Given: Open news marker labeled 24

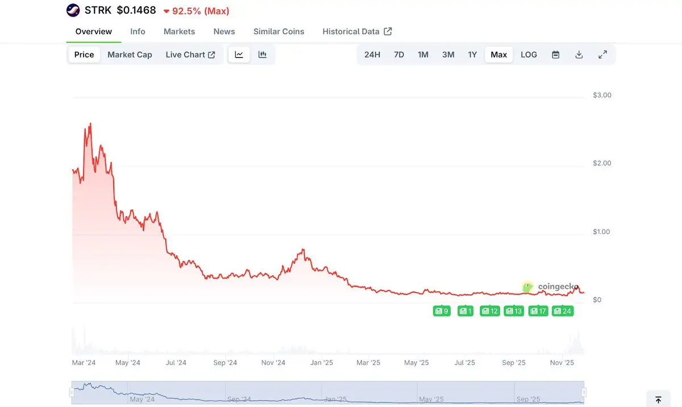Looking at the screenshot, I should (x=563, y=311).
